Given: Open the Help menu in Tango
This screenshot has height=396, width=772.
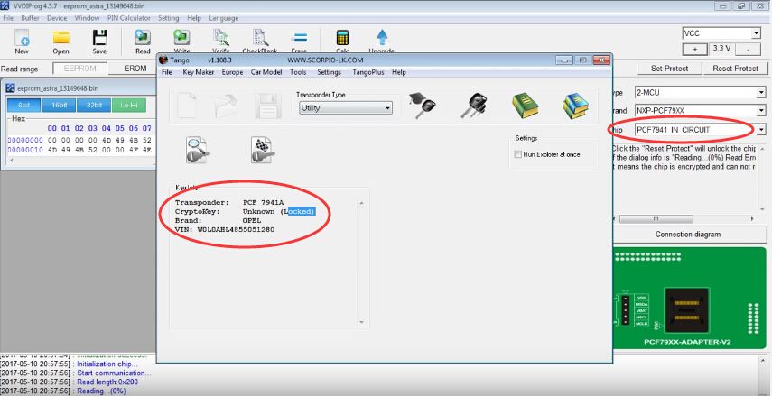Looking at the screenshot, I should [x=399, y=72].
